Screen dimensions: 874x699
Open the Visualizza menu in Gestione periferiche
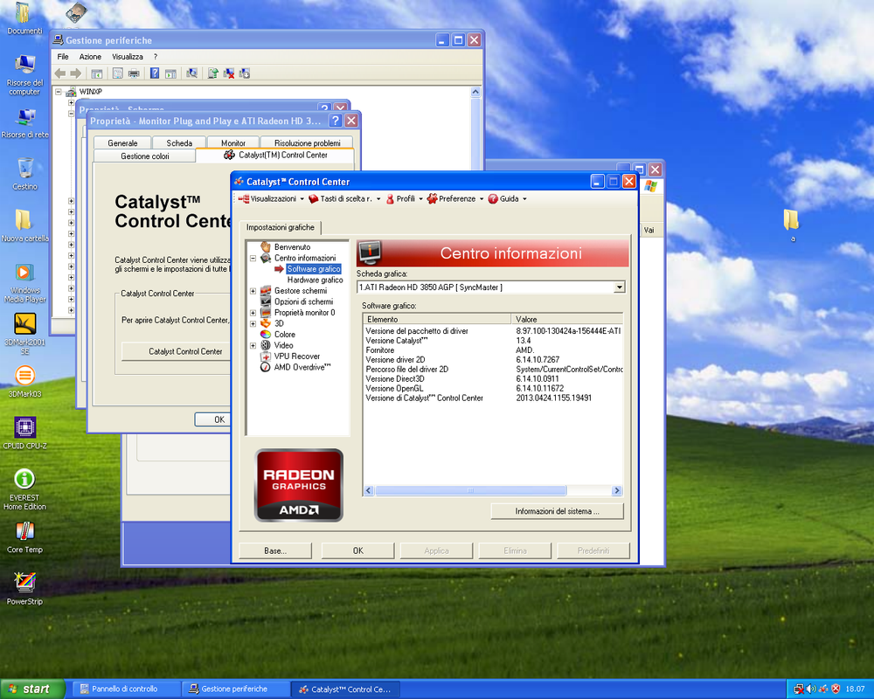click(x=128, y=56)
